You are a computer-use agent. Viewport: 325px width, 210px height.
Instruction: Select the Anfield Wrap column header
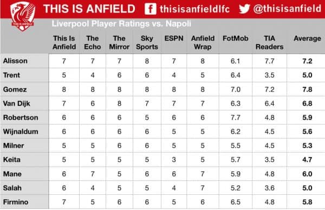203,42
